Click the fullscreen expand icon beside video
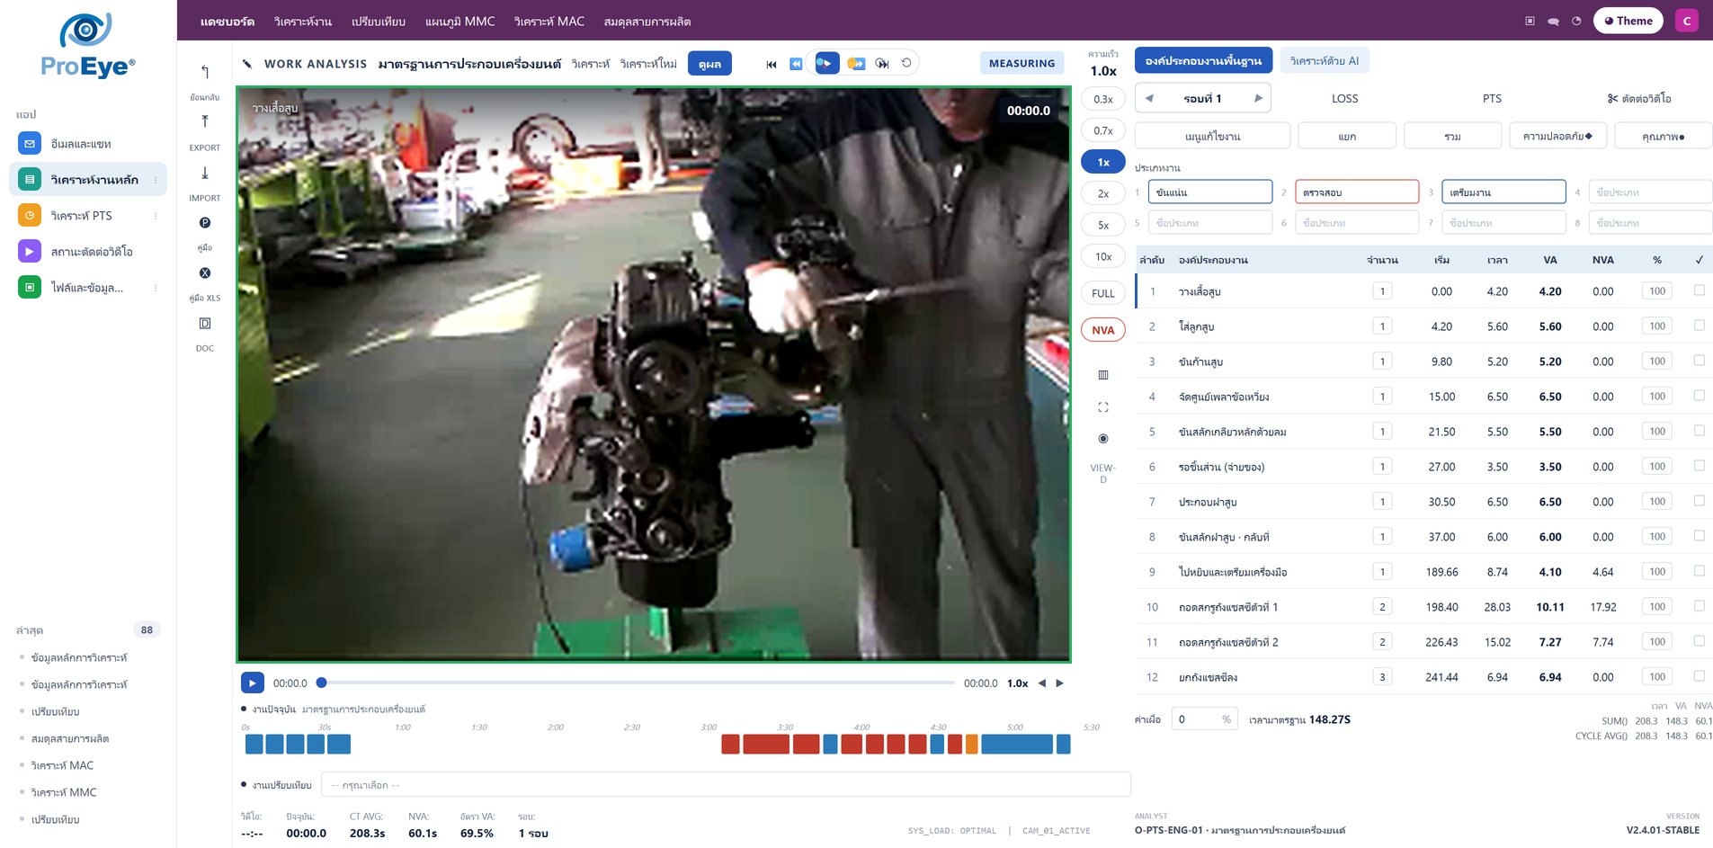 1103,407
